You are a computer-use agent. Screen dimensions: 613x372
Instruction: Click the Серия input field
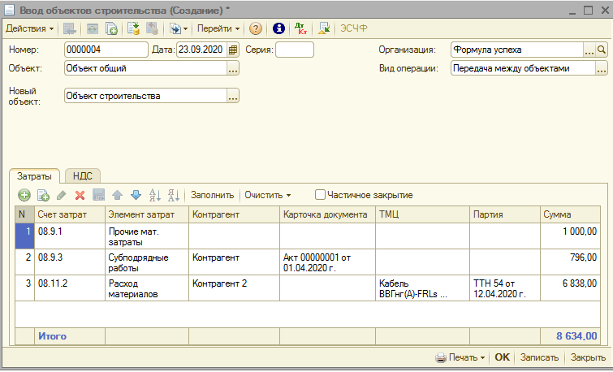point(294,50)
